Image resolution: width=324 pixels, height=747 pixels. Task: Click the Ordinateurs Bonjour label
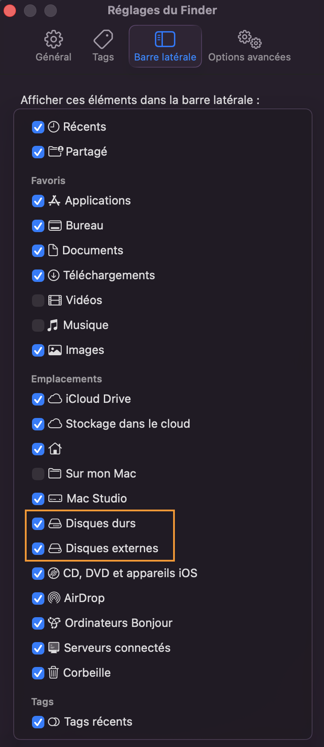(119, 623)
